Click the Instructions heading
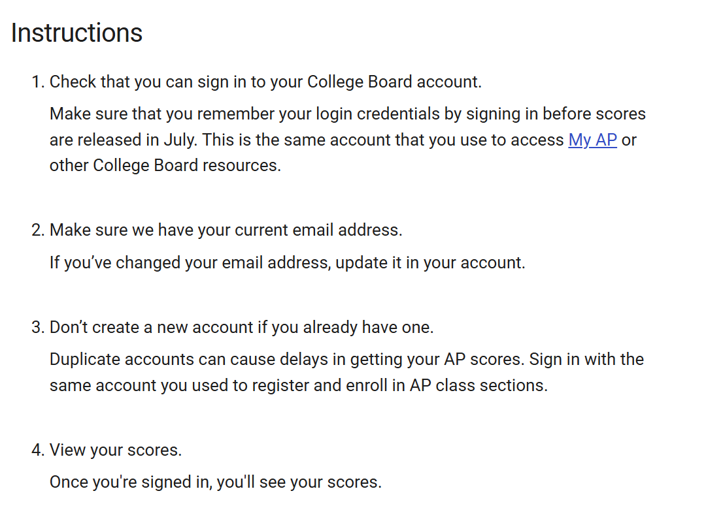706x521 pixels. pyautogui.click(x=76, y=33)
